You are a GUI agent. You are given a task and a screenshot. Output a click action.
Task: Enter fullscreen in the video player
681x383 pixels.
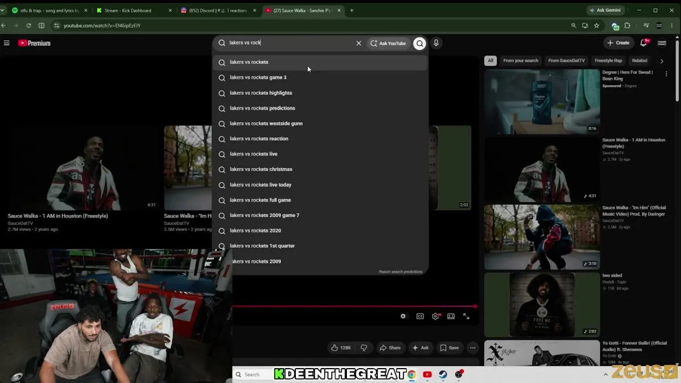[x=466, y=317]
